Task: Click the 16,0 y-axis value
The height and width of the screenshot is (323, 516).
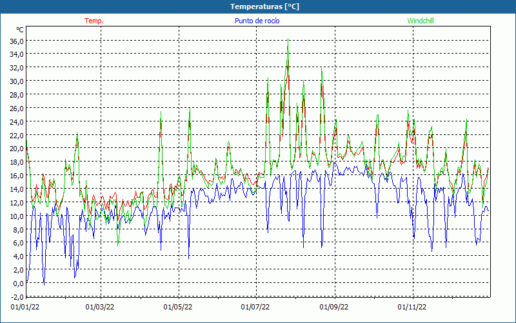Action: click(17, 175)
